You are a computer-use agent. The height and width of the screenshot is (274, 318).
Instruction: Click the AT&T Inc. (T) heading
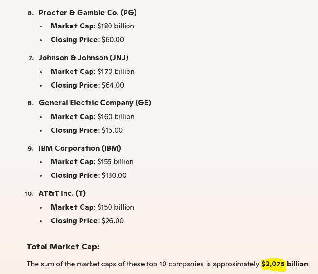(62, 193)
